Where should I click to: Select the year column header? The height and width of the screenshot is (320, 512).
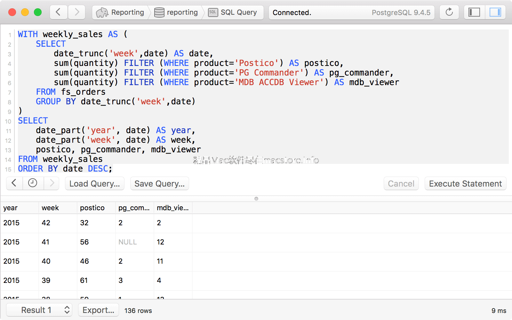pos(19,208)
